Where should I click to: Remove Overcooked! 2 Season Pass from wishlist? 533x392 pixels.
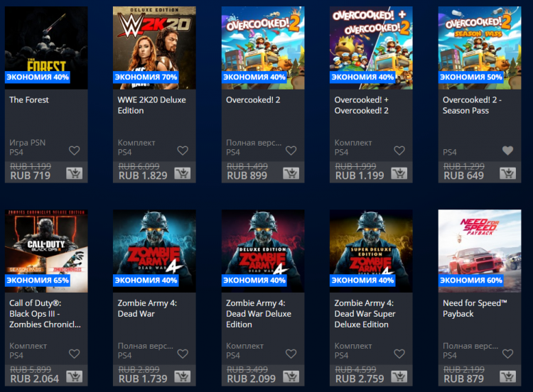tap(508, 151)
